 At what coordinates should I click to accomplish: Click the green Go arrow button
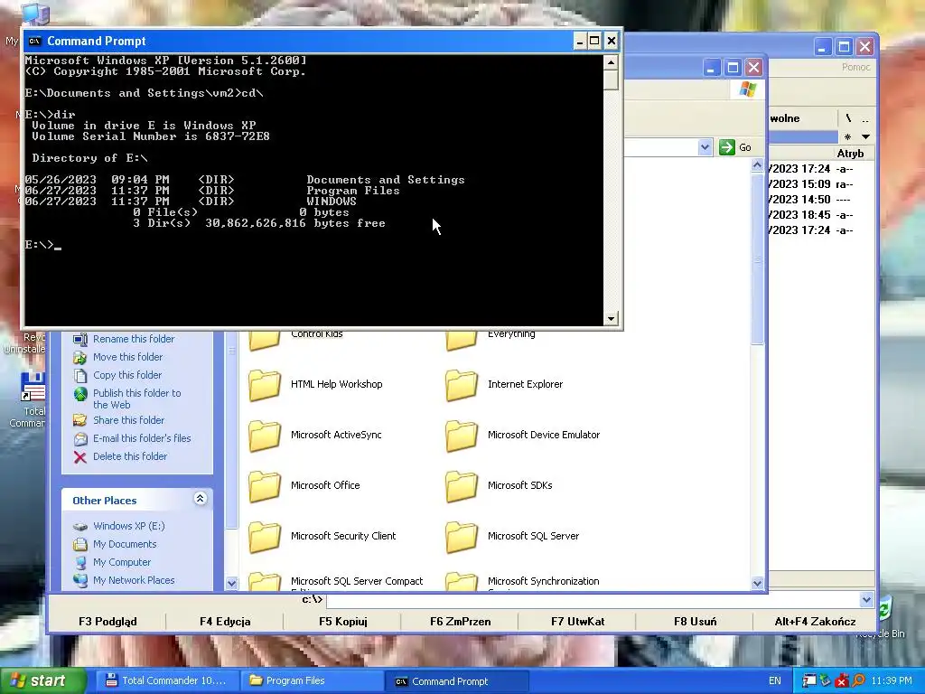727,147
